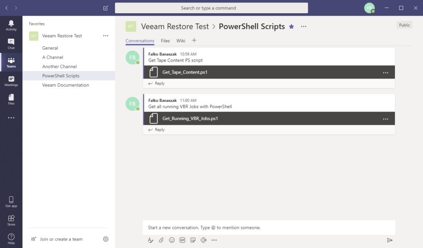Click the MT team avatar in header

131,26
